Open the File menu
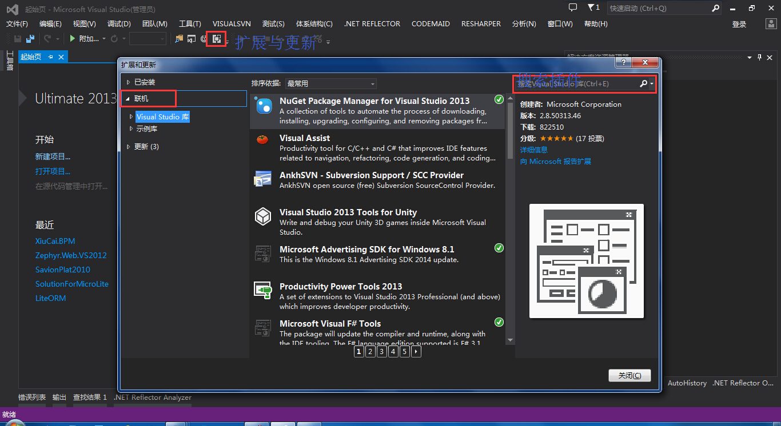This screenshot has height=426, width=781. coord(17,24)
